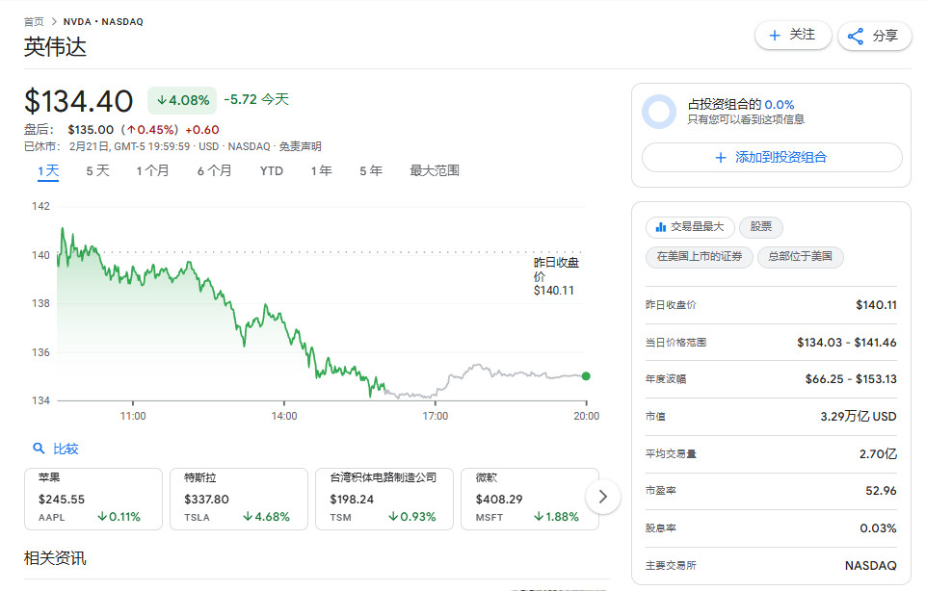The width and height of the screenshot is (926, 591).
Task: Click the 市盈率 value 52.96
Action: coord(881,491)
